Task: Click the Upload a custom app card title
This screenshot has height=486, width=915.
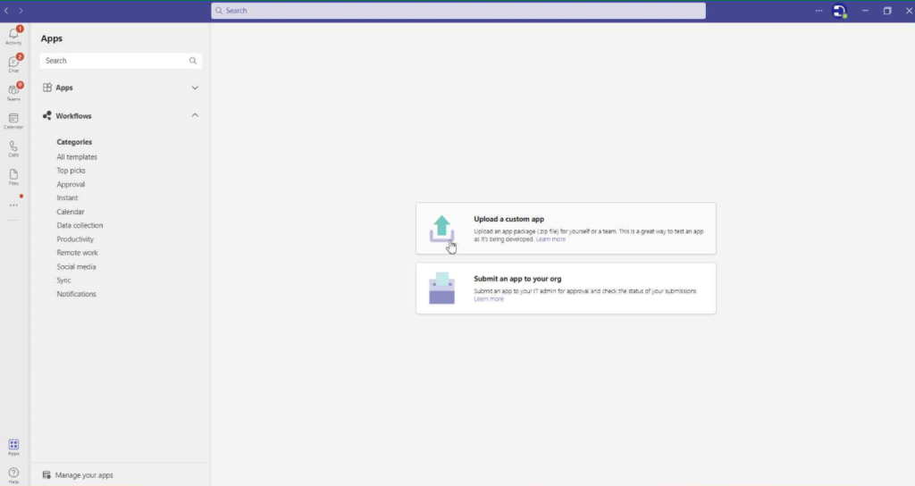Action: [x=508, y=219]
